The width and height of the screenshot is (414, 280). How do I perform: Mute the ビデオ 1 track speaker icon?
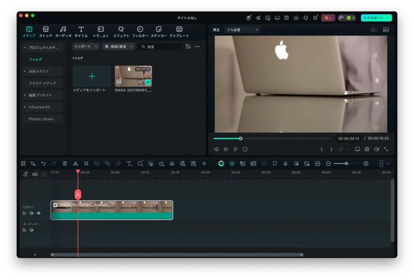(x=32, y=213)
